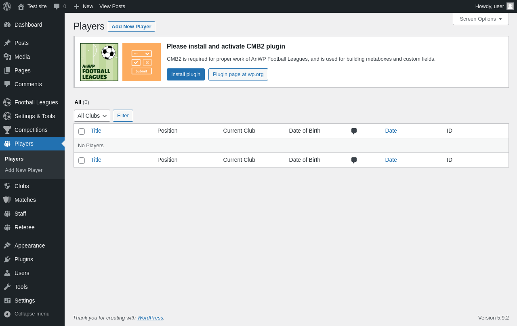Tick the select-all checkbox in table footer
Image resolution: width=517 pixels, height=326 pixels.
tap(82, 161)
